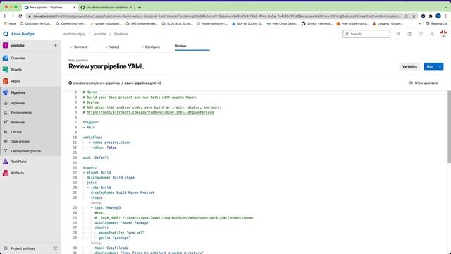Click Show assistant
This screenshot has height=254, width=451.
click(423, 83)
